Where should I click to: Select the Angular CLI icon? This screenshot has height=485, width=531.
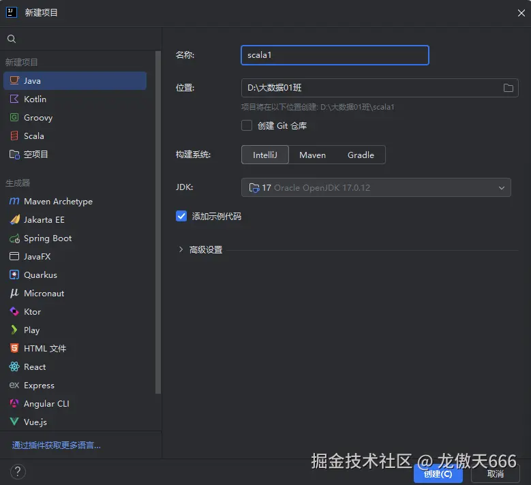click(x=14, y=403)
